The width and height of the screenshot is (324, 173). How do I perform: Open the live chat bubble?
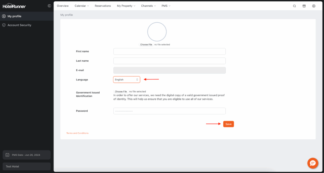[x=313, y=163]
